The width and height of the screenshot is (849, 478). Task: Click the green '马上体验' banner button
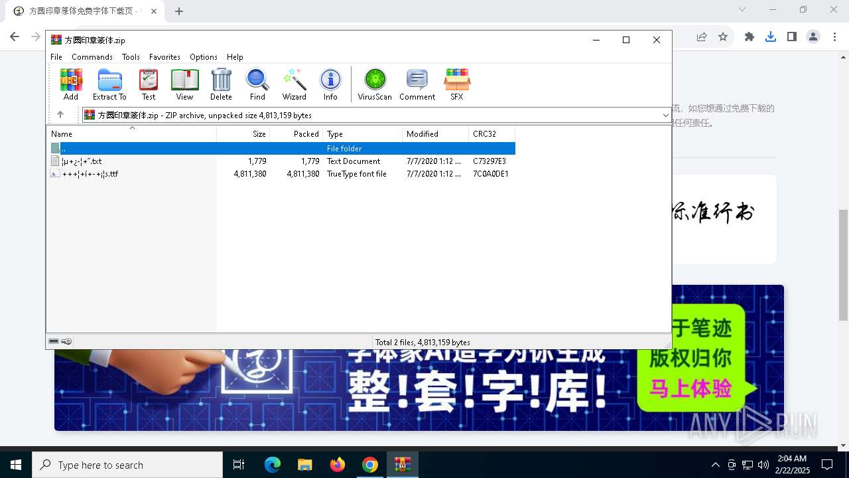coord(690,388)
